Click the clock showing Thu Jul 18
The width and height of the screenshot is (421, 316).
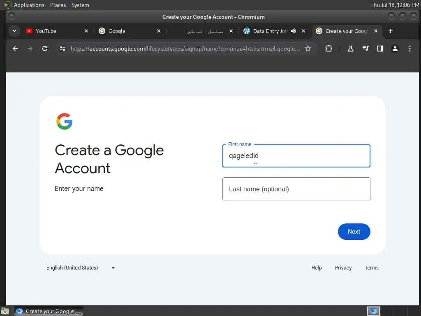point(395,5)
